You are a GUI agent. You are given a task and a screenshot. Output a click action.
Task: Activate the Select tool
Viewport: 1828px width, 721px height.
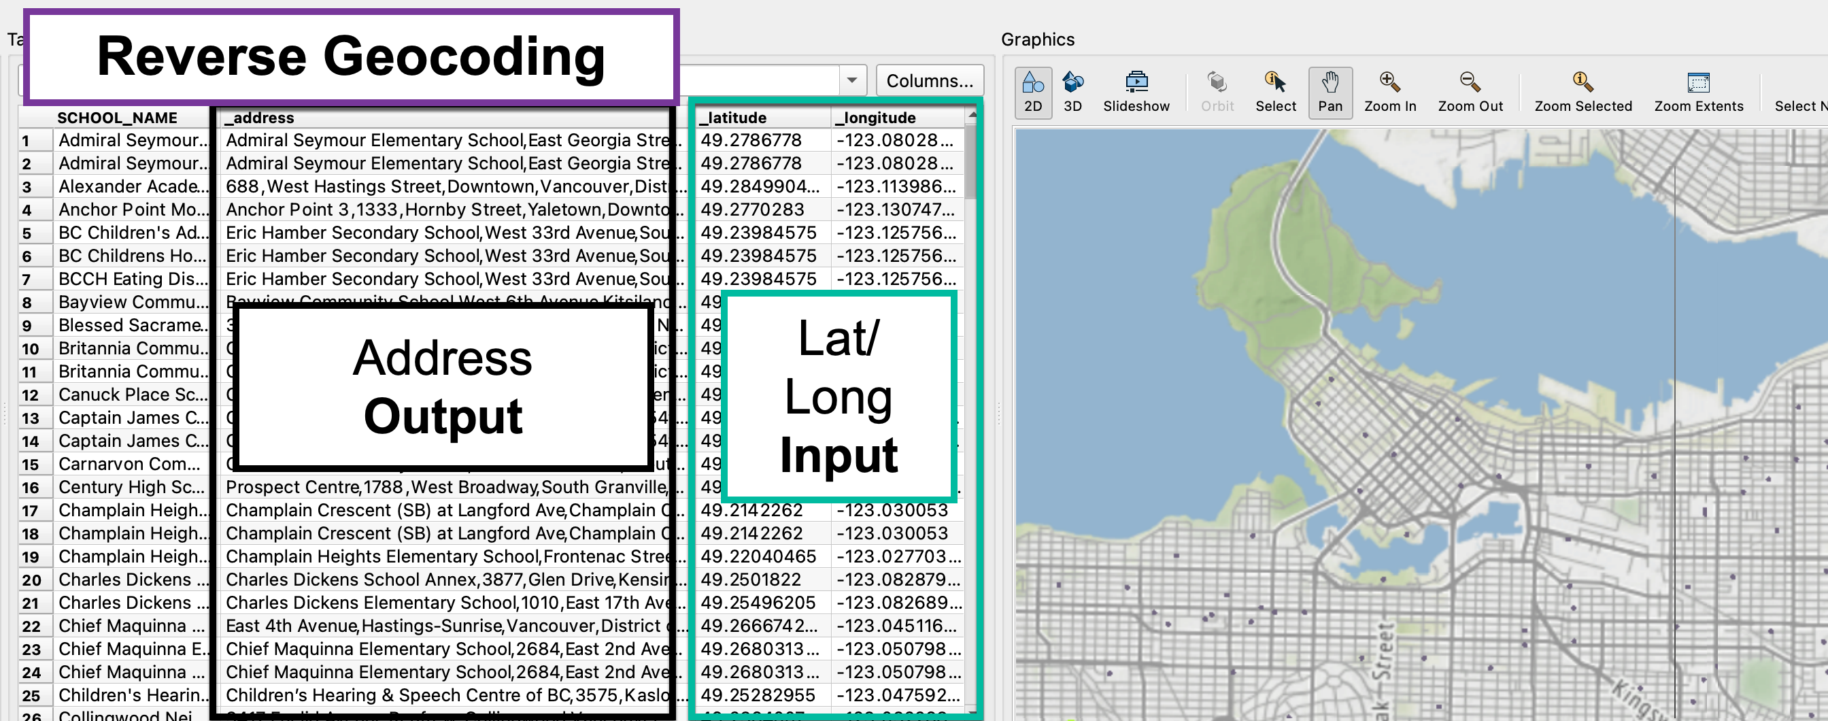1275,91
